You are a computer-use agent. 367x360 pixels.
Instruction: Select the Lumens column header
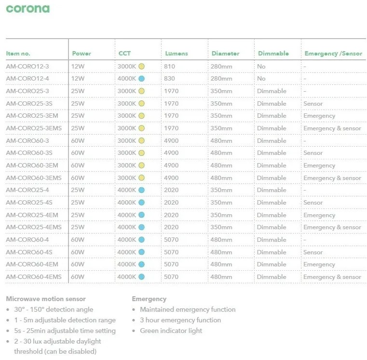tap(177, 54)
